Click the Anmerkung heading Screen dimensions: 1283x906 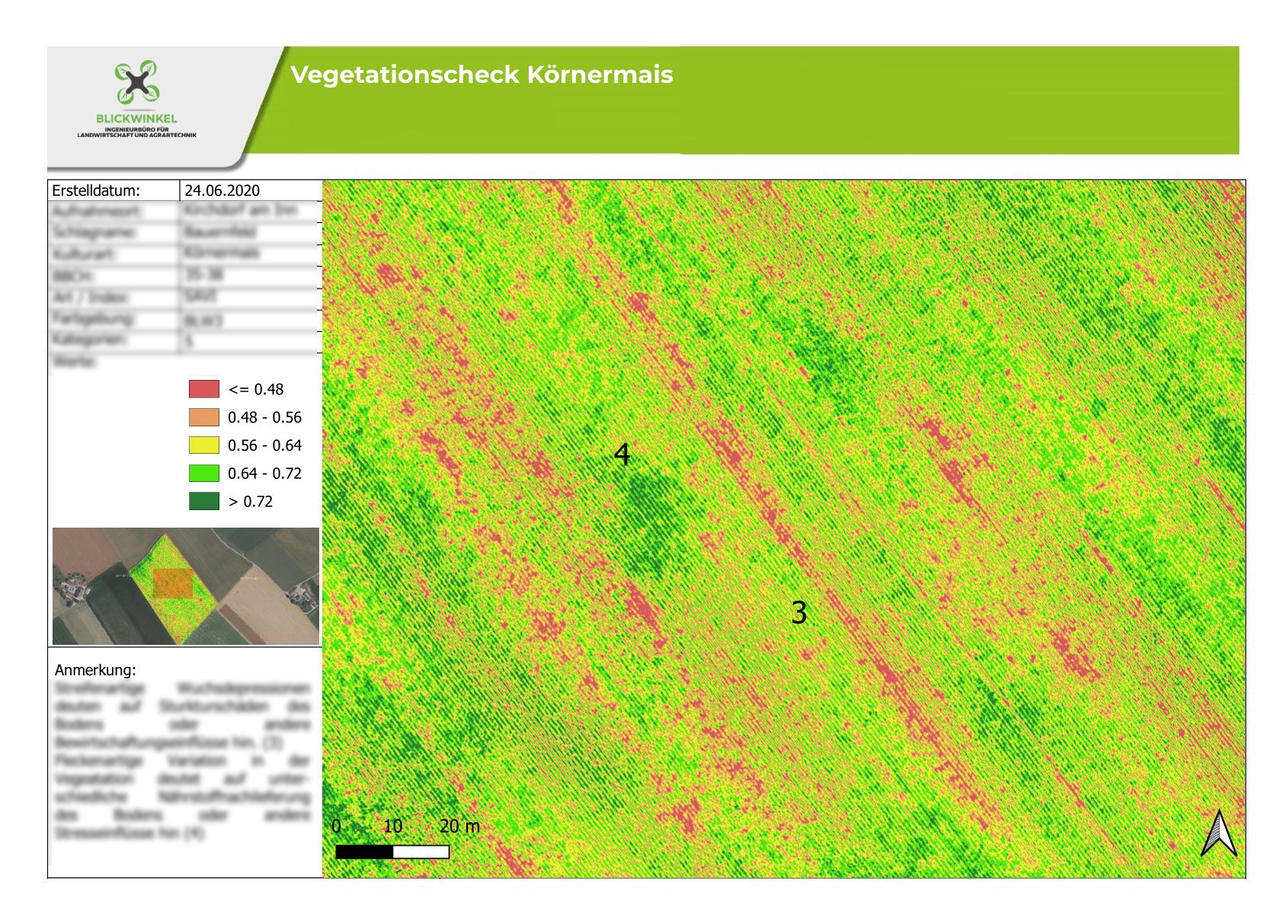95,671
